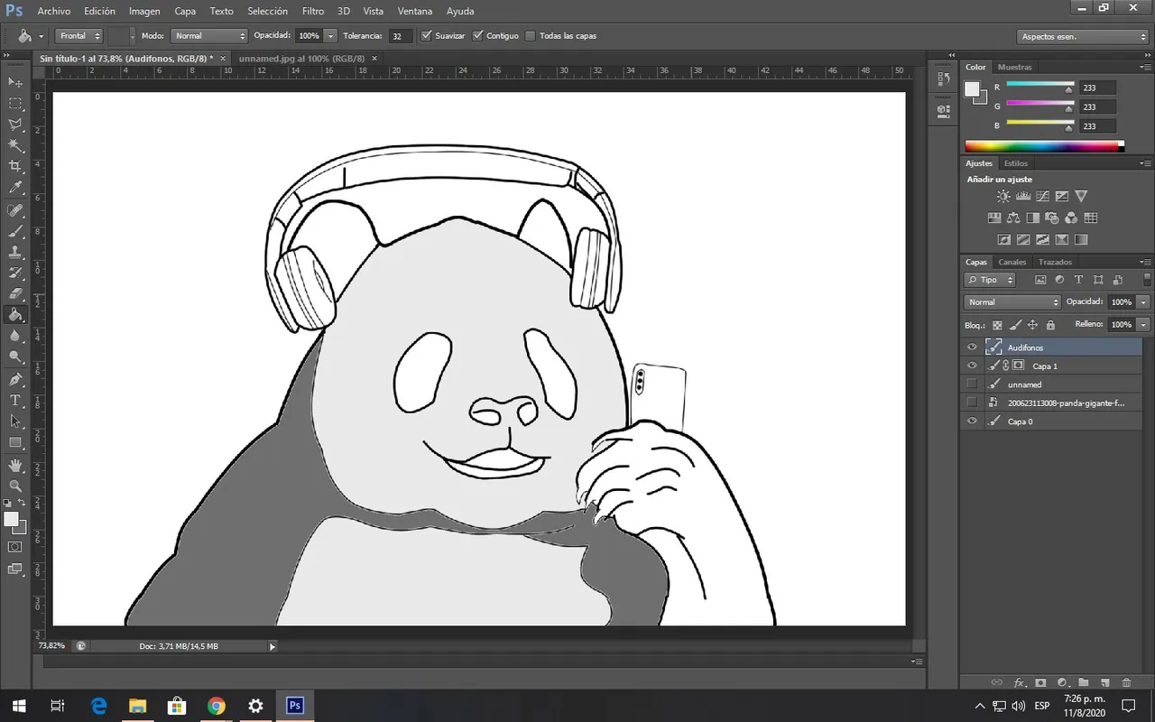Select the Dodge tool
The image size is (1155, 722).
point(15,356)
